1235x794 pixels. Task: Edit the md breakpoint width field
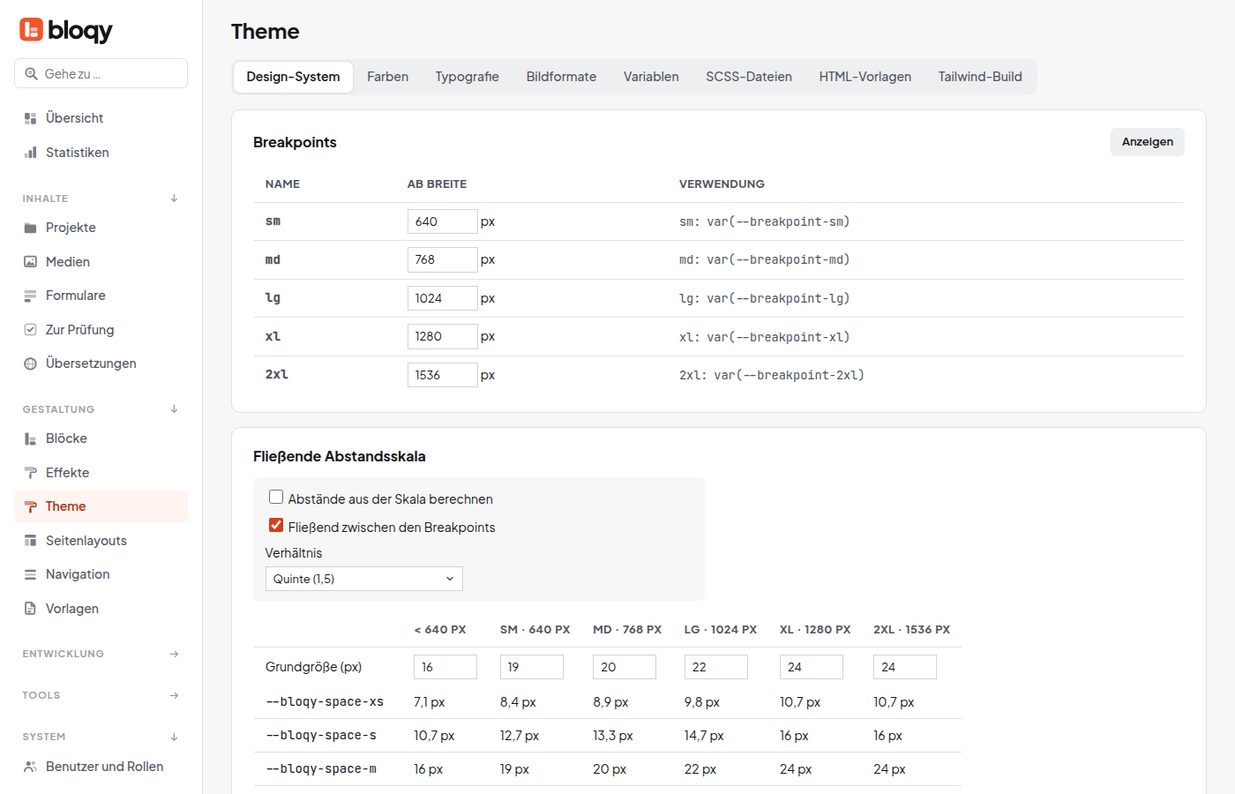pos(442,259)
